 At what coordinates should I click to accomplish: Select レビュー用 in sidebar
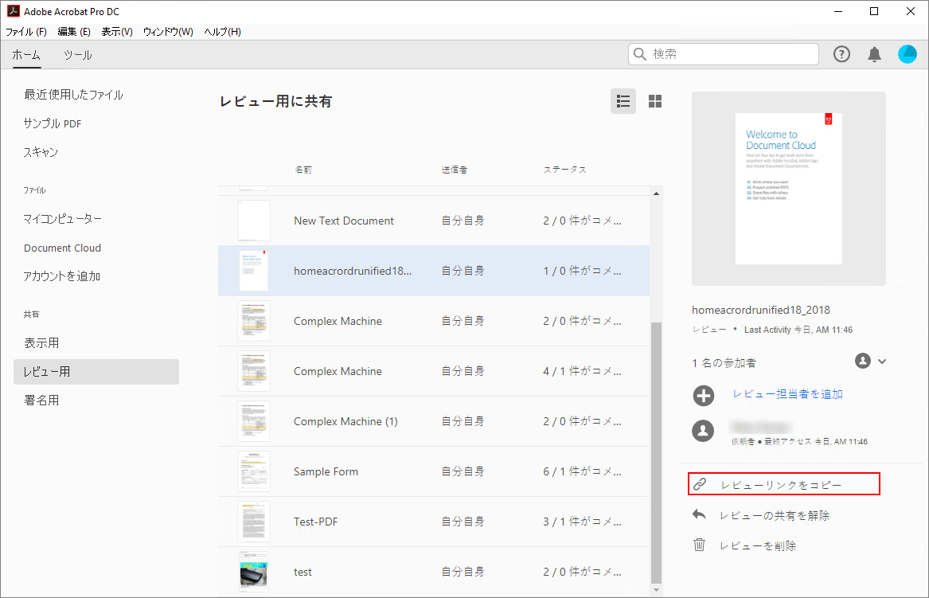pyautogui.click(x=96, y=372)
